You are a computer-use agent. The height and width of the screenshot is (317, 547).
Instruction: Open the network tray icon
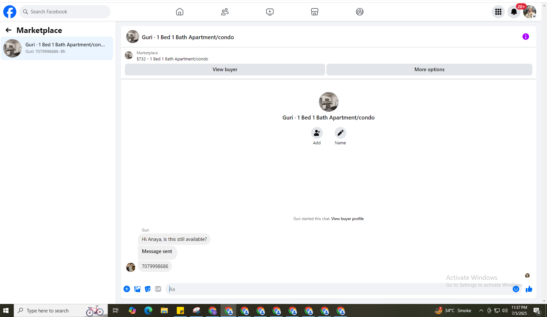click(497, 310)
